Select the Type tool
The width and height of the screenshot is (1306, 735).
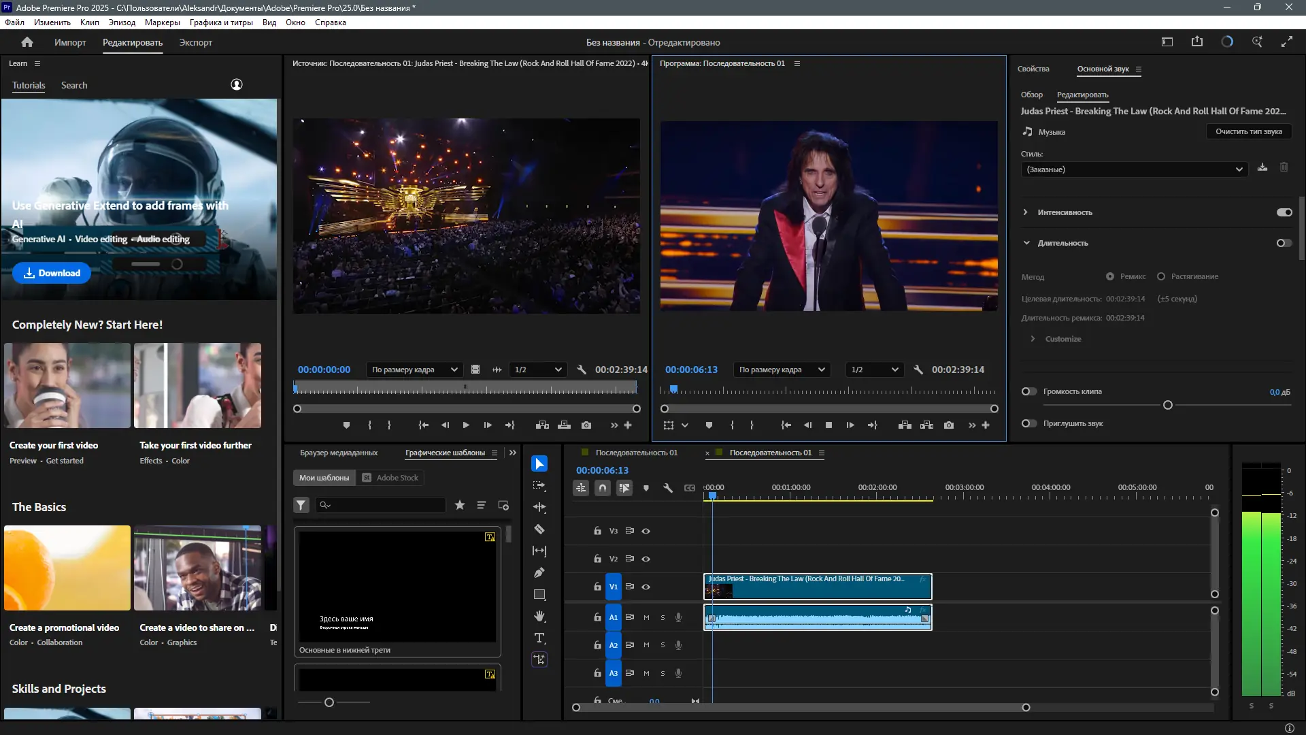(x=539, y=638)
